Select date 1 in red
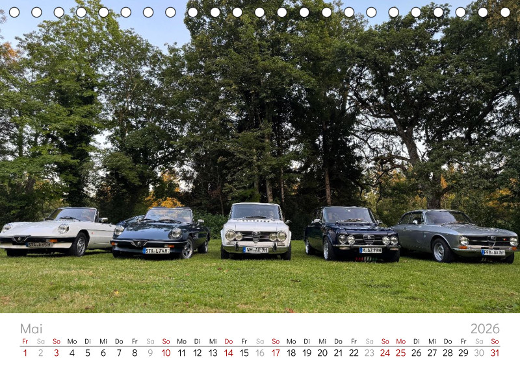Viewport: 520px width, 365px height. 25,353
